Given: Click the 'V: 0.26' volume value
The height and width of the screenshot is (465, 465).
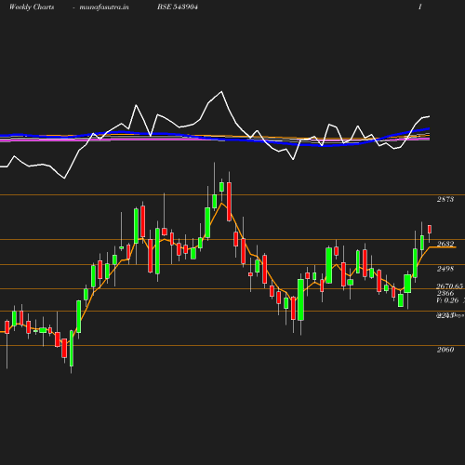Looking at the screenshot, I should point(447,300).
